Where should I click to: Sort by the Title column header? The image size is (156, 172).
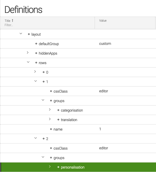point(7,21)
